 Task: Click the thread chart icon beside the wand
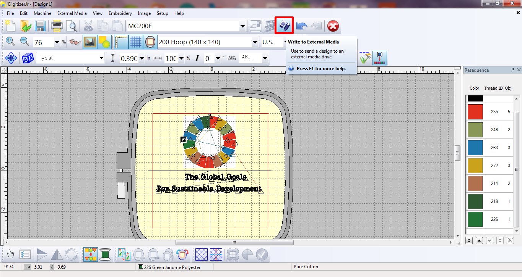[x=380, y=58]
